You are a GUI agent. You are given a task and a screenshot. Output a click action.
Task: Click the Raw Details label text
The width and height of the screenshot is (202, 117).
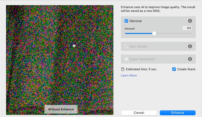[x=138, y=46]
